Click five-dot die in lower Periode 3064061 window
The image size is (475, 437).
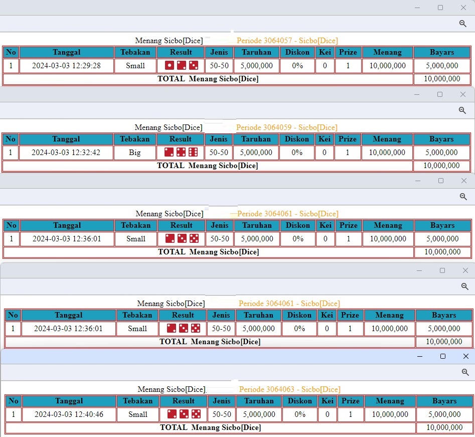[x=196, y=328]
